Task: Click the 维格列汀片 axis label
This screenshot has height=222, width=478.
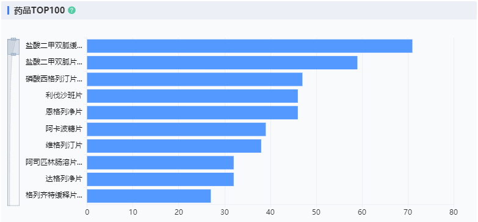Action: tap(63, 146)
